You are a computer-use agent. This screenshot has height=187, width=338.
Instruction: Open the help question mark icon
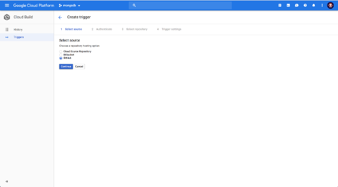(x=305, y=5)
